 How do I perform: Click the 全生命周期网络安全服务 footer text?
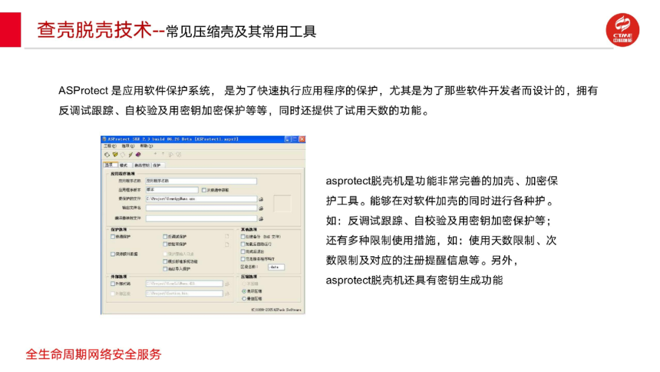[x=94, y=355]
